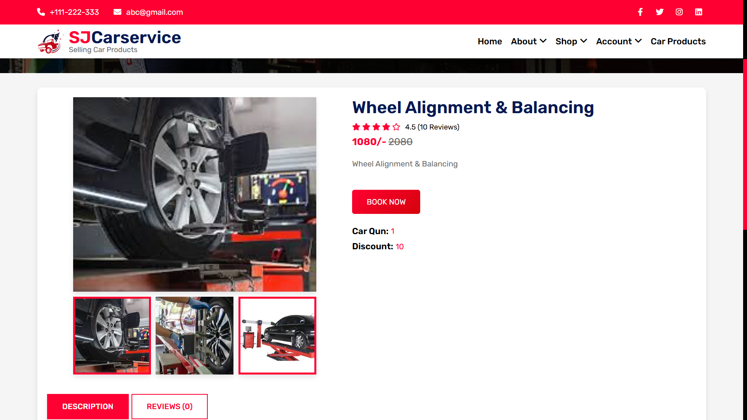The image size is (747, 420).
Task: Click the first filled rating star
Action: pyautogui.click(x=356, y=127)
